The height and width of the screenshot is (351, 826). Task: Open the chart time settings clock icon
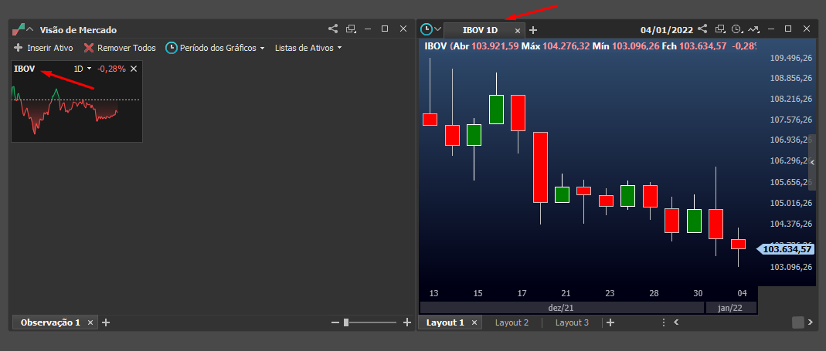tap(737, 29)
